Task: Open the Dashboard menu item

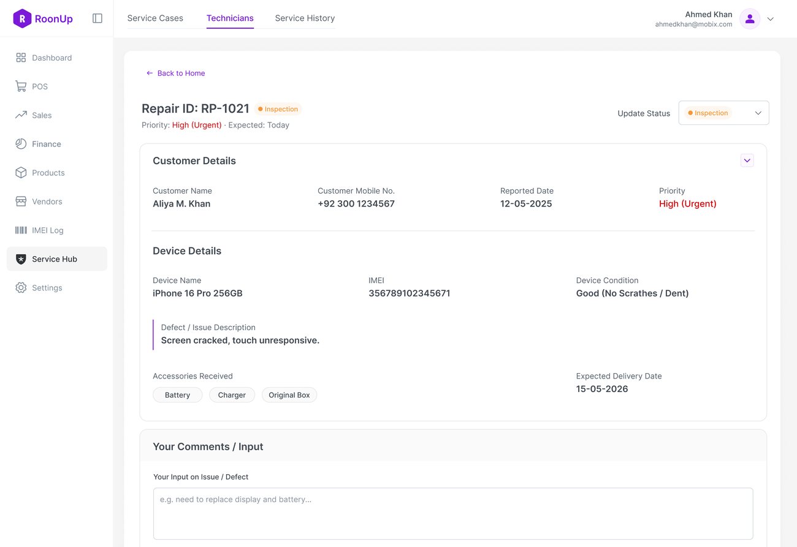Action: pyautogui.click(x=57, y=58)
